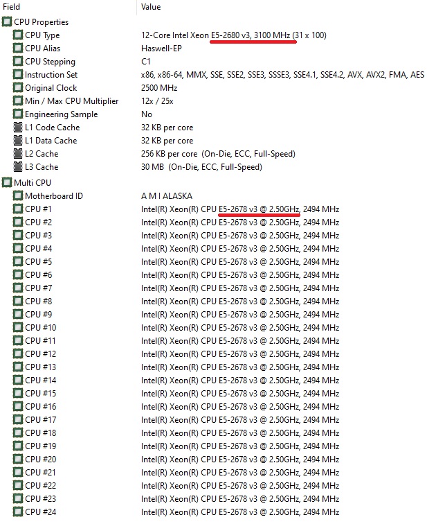Click the Field column header
The height and width of the screenshot is (524, 427).
pyautogui.click(x=11, y=7)
